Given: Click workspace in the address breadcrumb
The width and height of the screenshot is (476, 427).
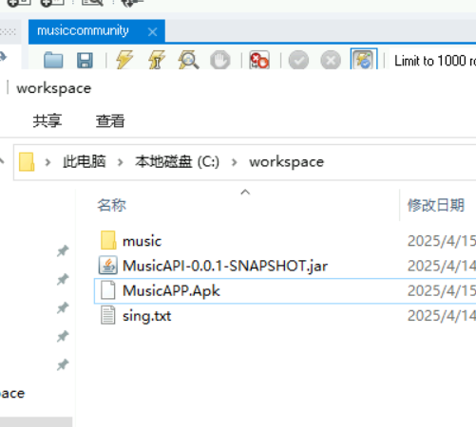Looking at the screenshot, I should (287, 162).
